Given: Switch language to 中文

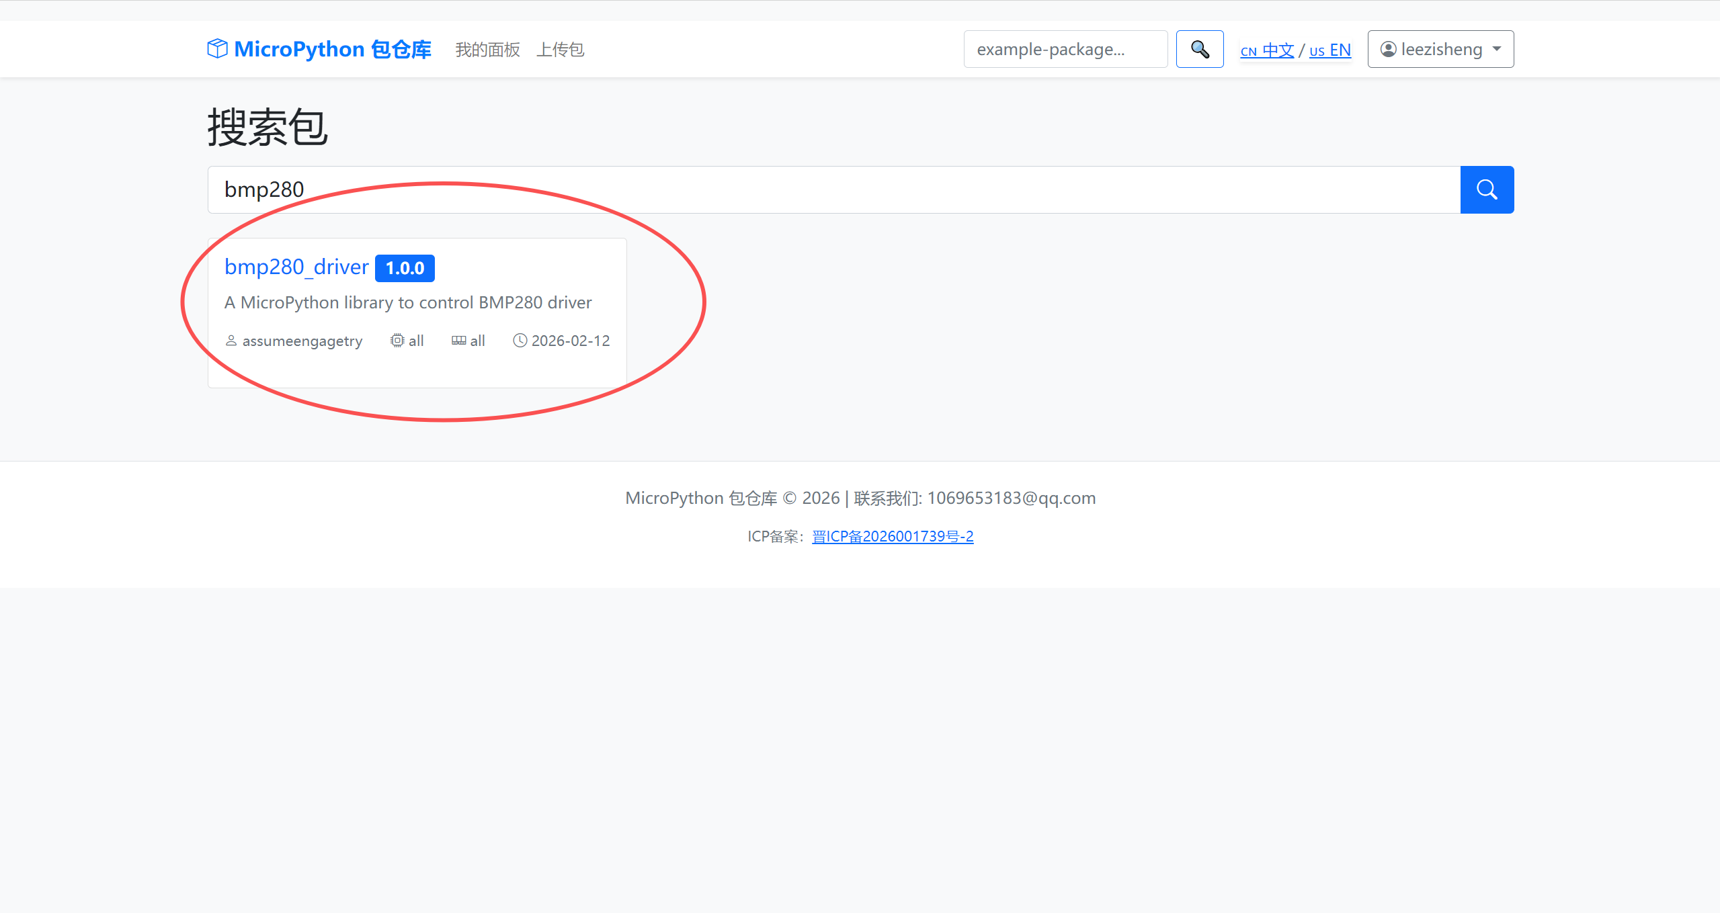Looking at the screenshot, I should tap(1267, 50).
